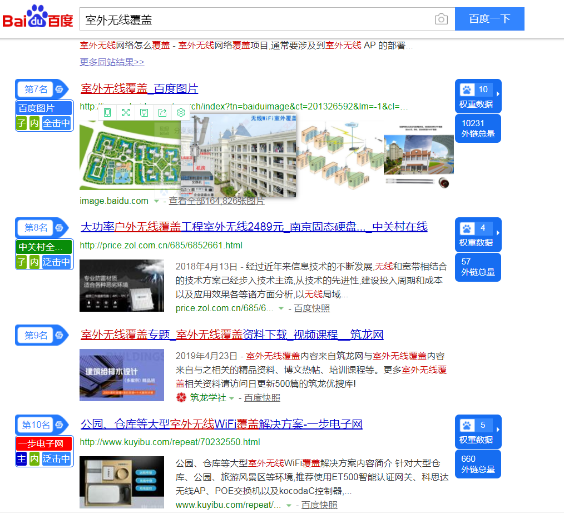Open the 中关村在线 result title link

tap(254, 227)
